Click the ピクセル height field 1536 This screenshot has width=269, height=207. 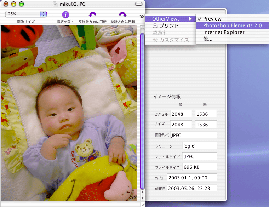point(206,114)
